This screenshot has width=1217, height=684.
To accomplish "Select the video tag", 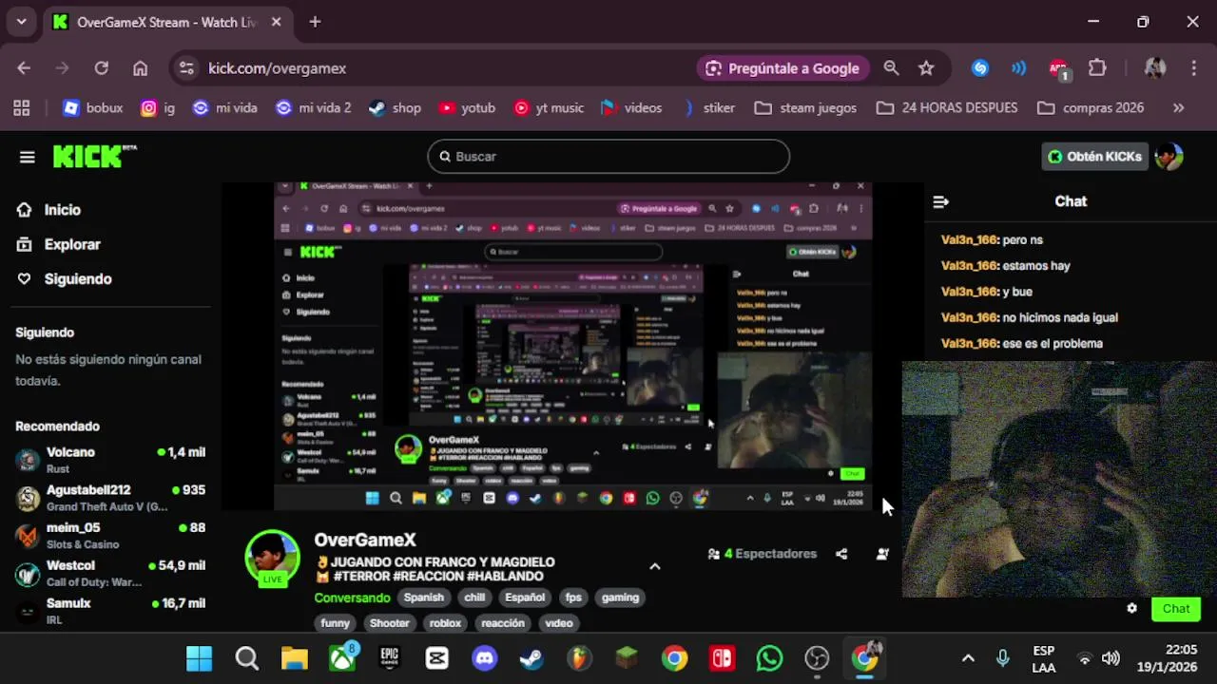I will tap(559, 623).
